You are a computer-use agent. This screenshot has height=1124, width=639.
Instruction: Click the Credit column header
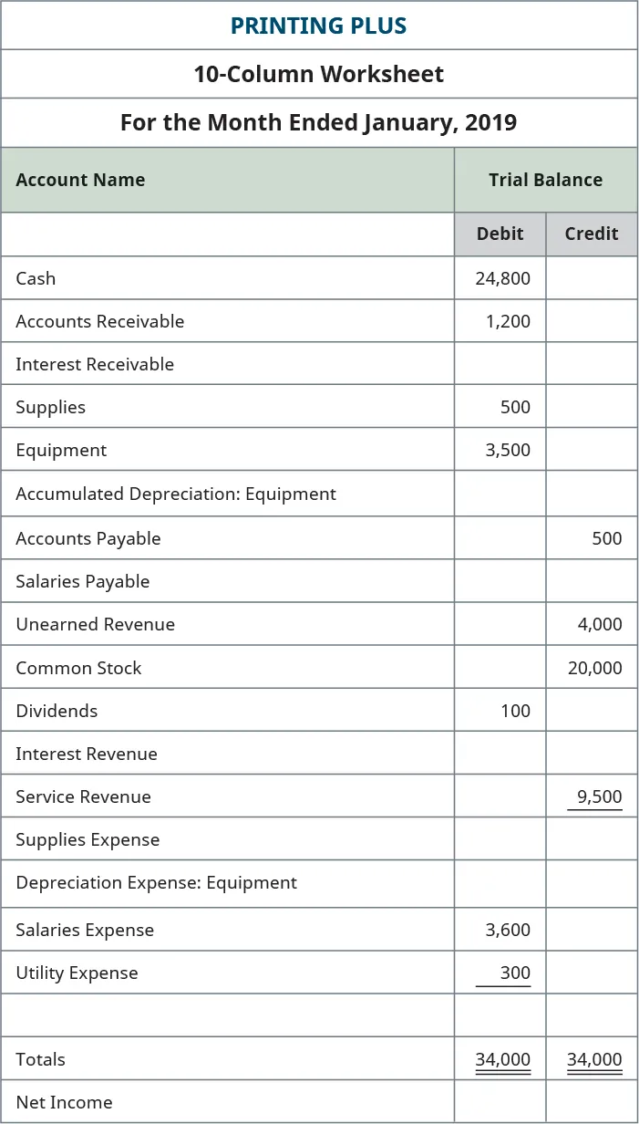[x=592, y=234]
